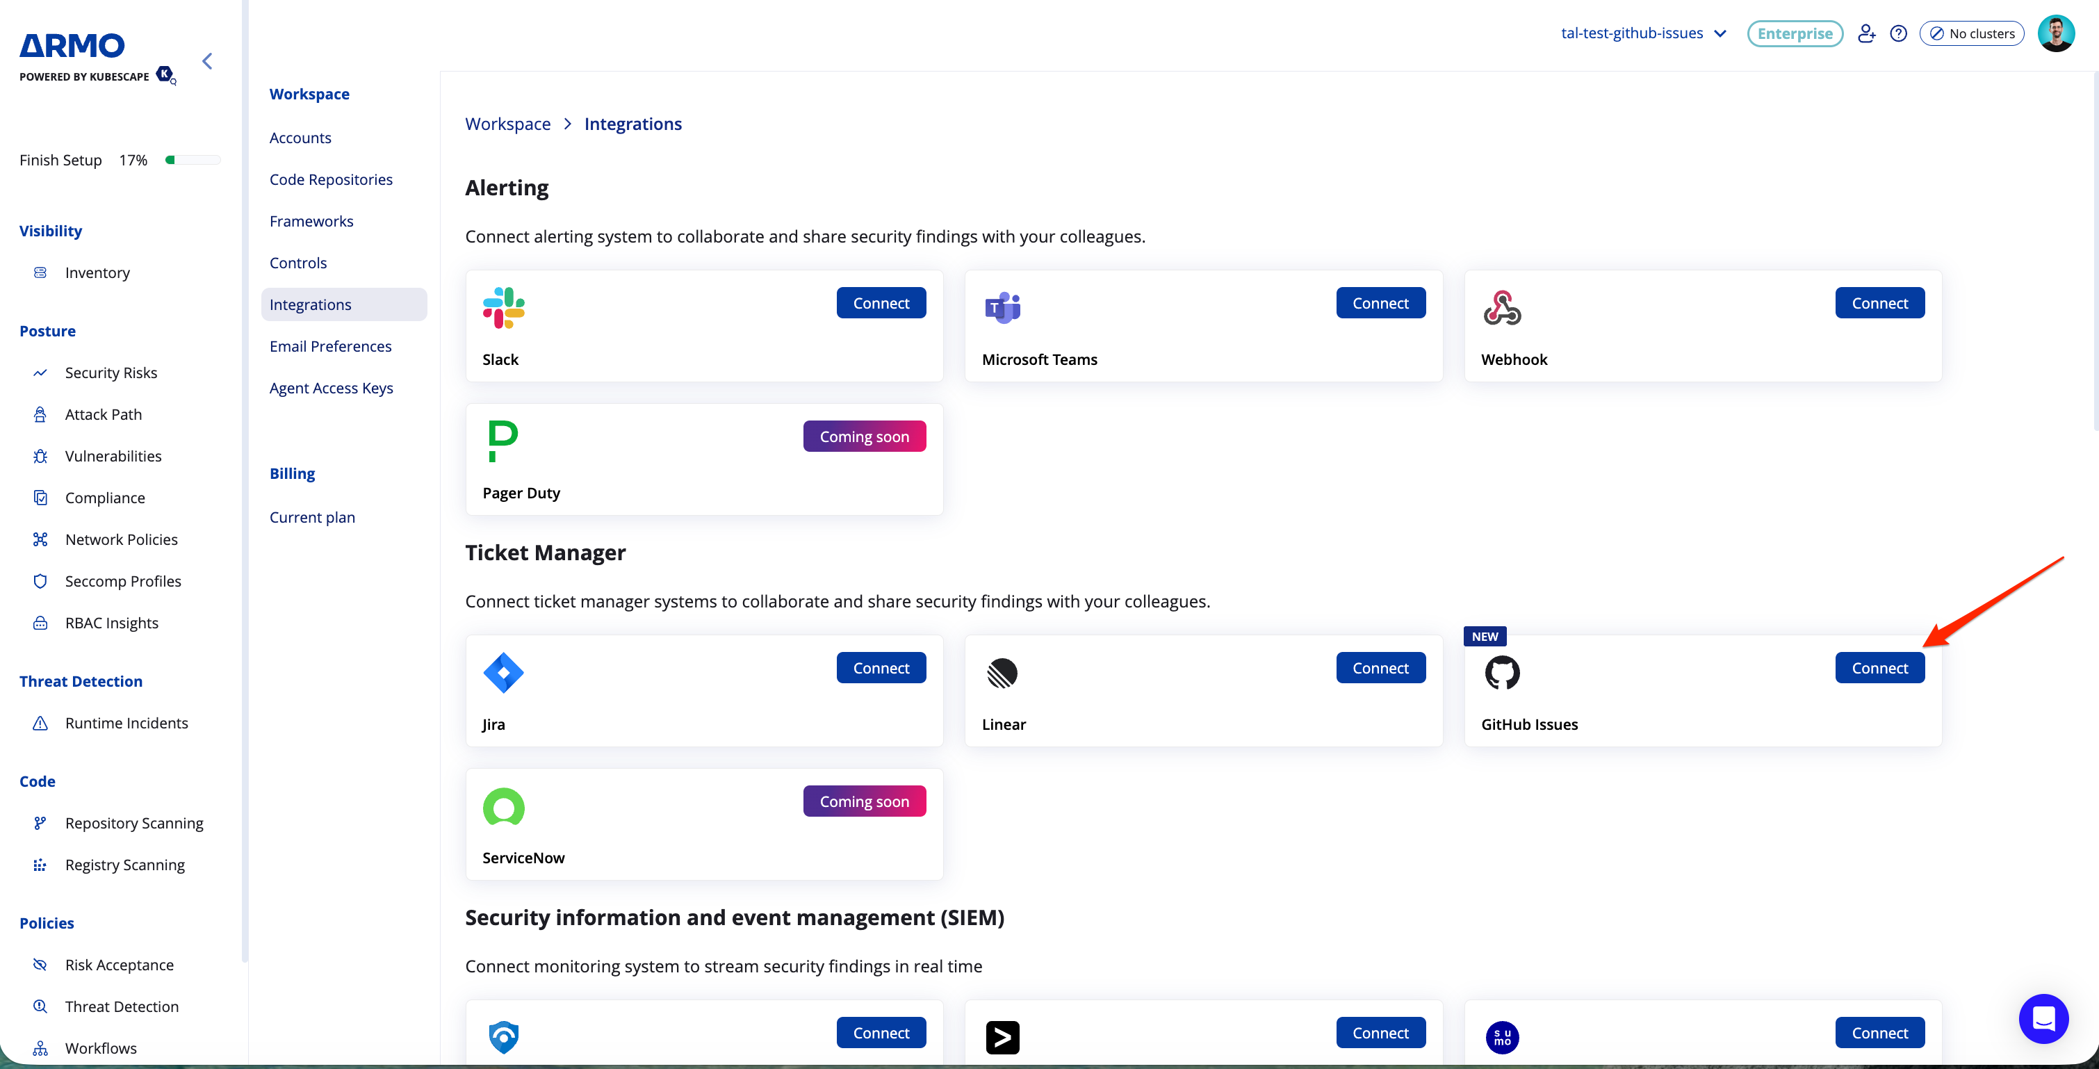This screenshot has height=1069, width=2099.
Task: Click the Registry Scanning sidebar icon
Action: [x=40, y=865]
